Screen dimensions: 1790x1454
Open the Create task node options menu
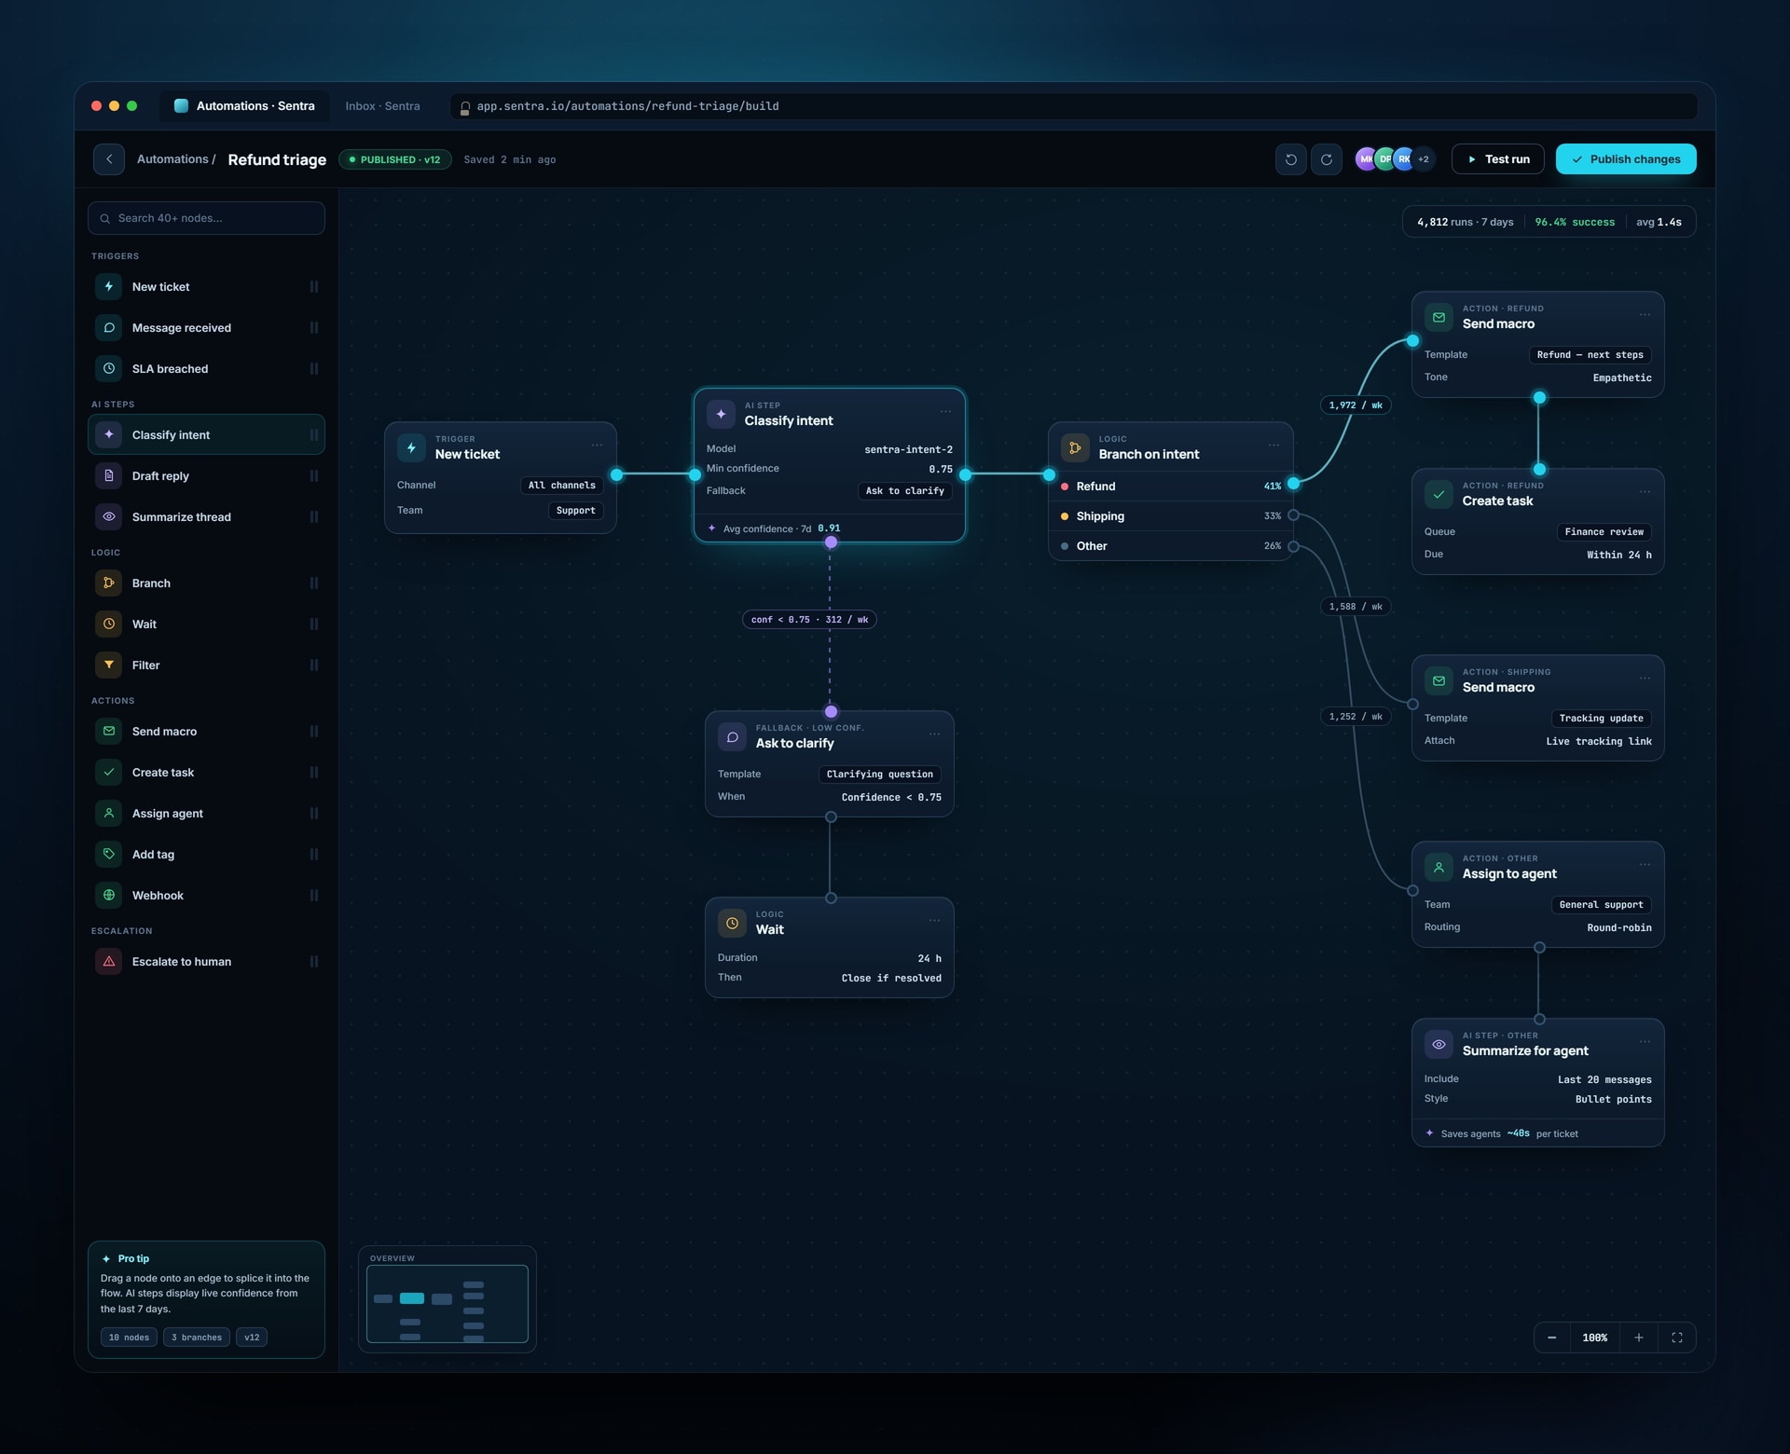click(x=1645, y=492)
